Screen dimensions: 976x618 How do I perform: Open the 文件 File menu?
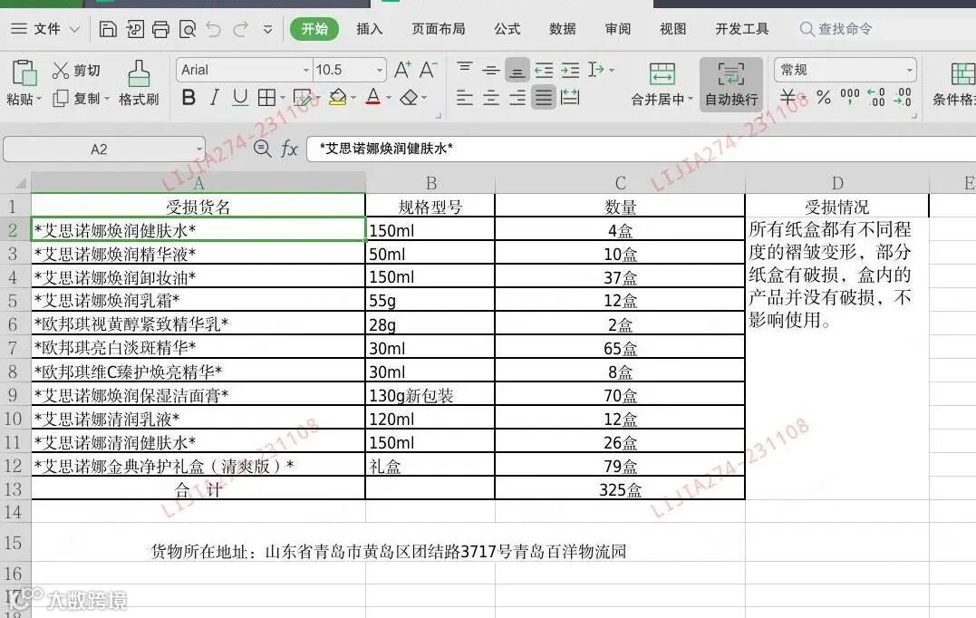click(46, 29)
